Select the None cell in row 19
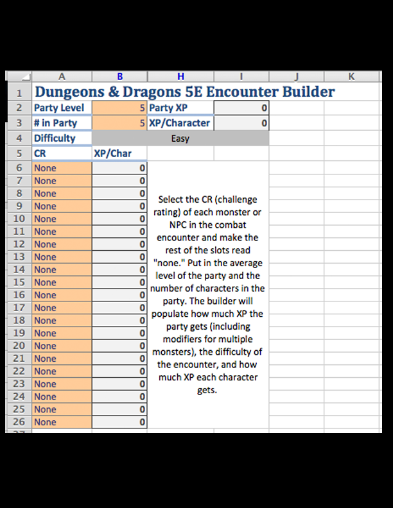393x508 pixels. click(62, 333)
